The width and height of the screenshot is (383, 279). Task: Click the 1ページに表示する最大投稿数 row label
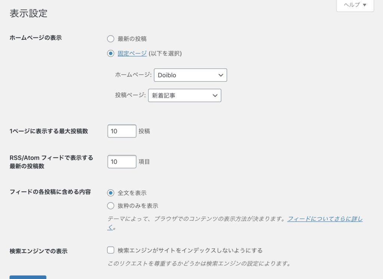coord(49,131)
